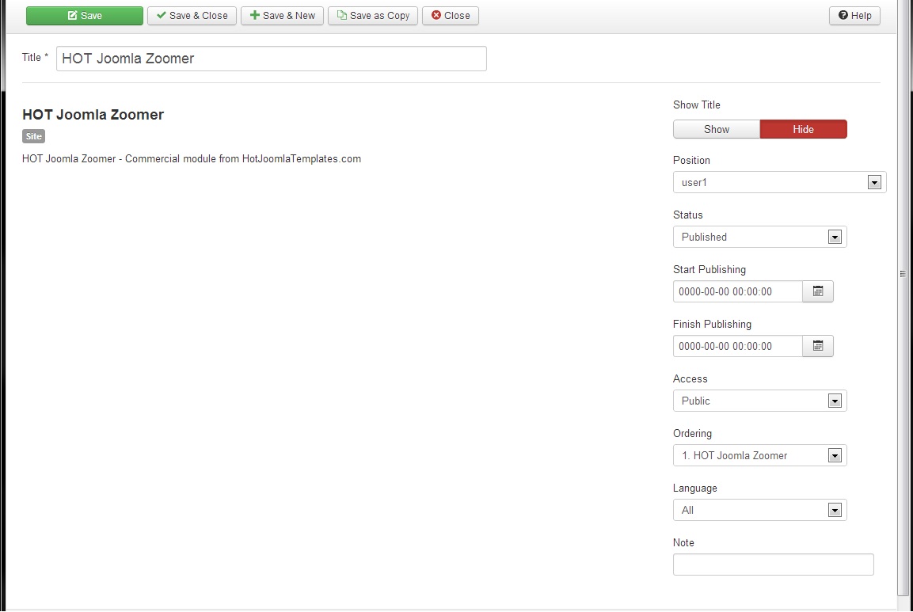Open calendar picker for Finish Publishing

tap(818, 347)
